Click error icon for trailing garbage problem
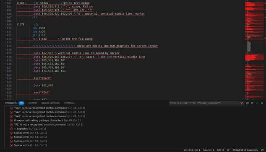The width and height of the screenshot is (266, 152). [x=11, y=121]
